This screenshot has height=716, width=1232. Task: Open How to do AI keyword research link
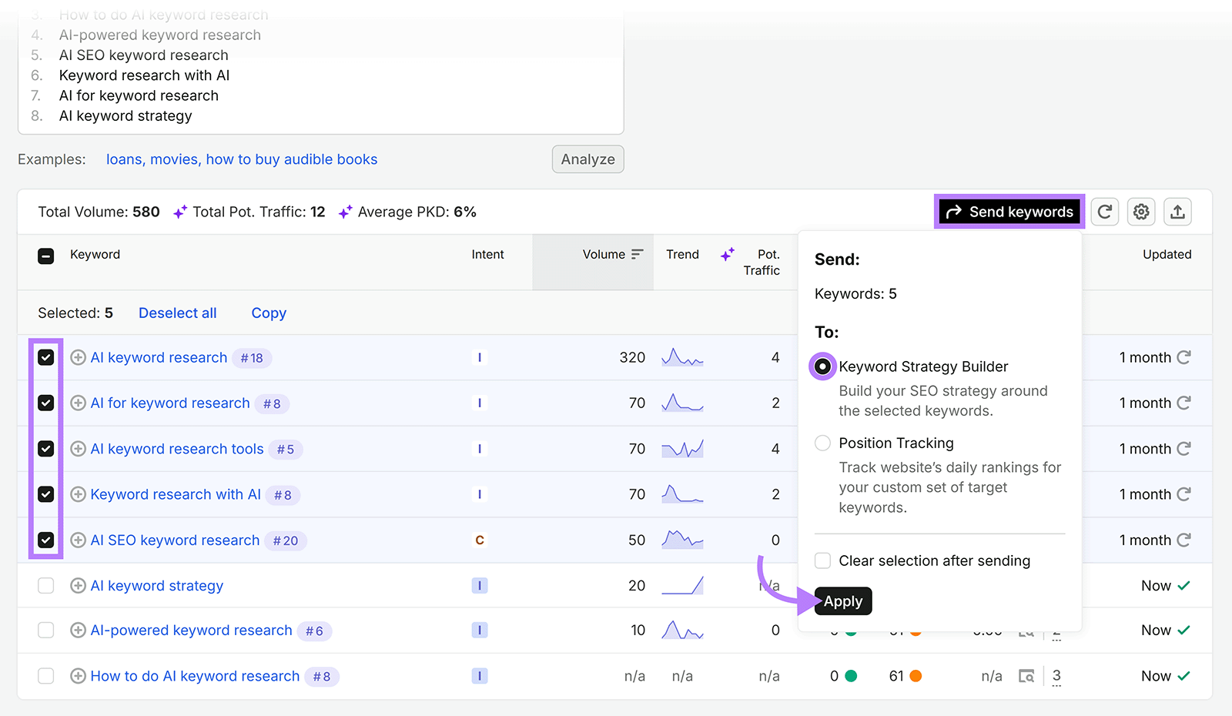click(195, 676)
